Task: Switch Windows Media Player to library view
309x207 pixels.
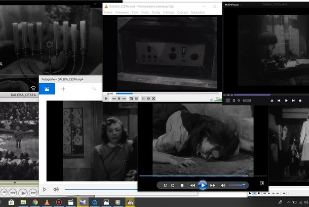Action: tap(262, 183)
